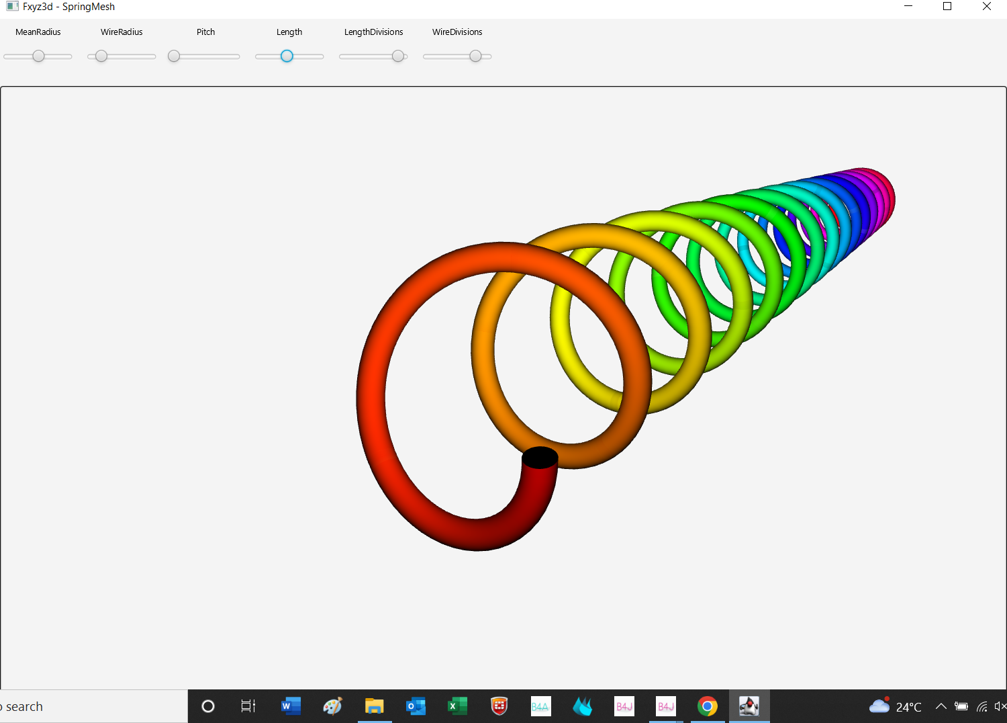Minimize the Fxyz3d SpringMesh window
This screenshot has width=1007, height=723.
click(x=908, y=7)
